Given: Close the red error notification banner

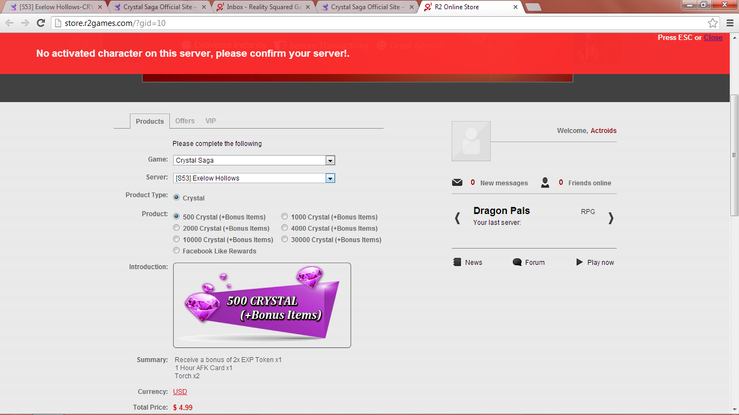Looking at the screenshot, I should coord(712,37).
